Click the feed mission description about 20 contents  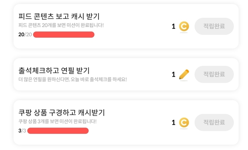coord(61,25)
